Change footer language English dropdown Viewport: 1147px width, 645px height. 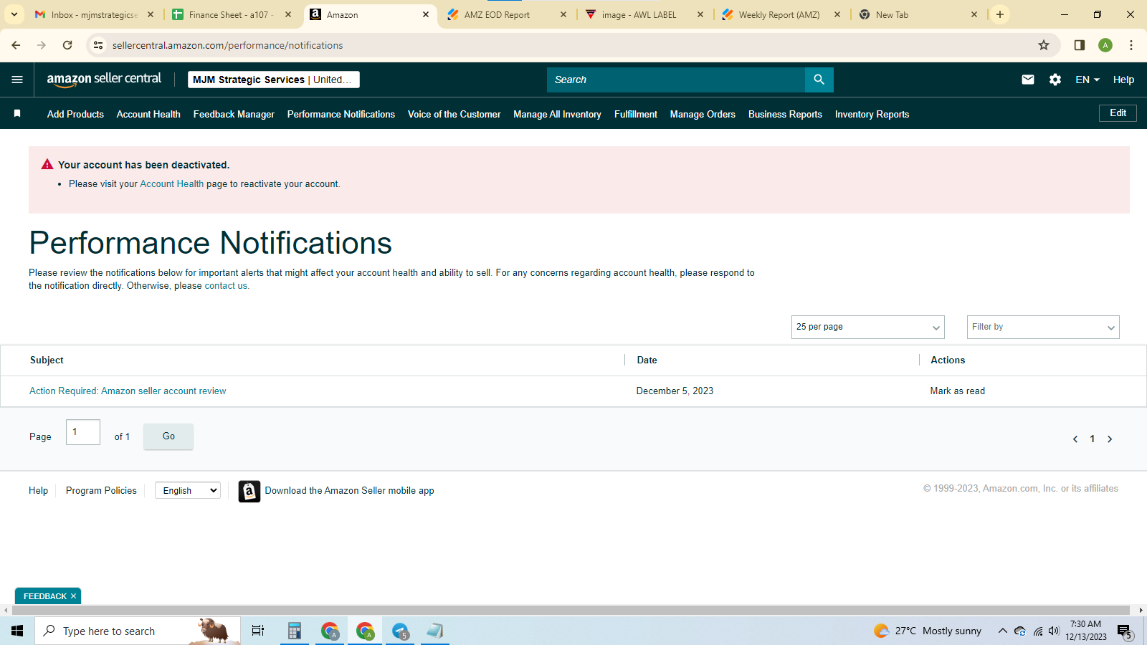coord(188,491)
